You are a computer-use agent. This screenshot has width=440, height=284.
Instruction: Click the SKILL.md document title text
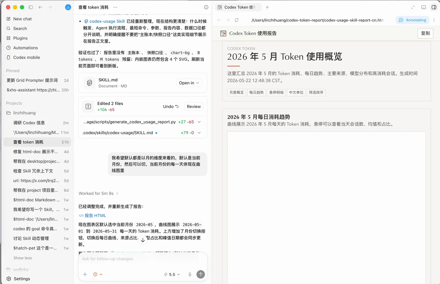108,80
